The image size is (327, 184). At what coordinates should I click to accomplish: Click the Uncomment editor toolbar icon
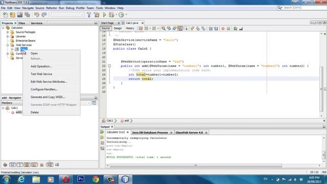(241, 29)
